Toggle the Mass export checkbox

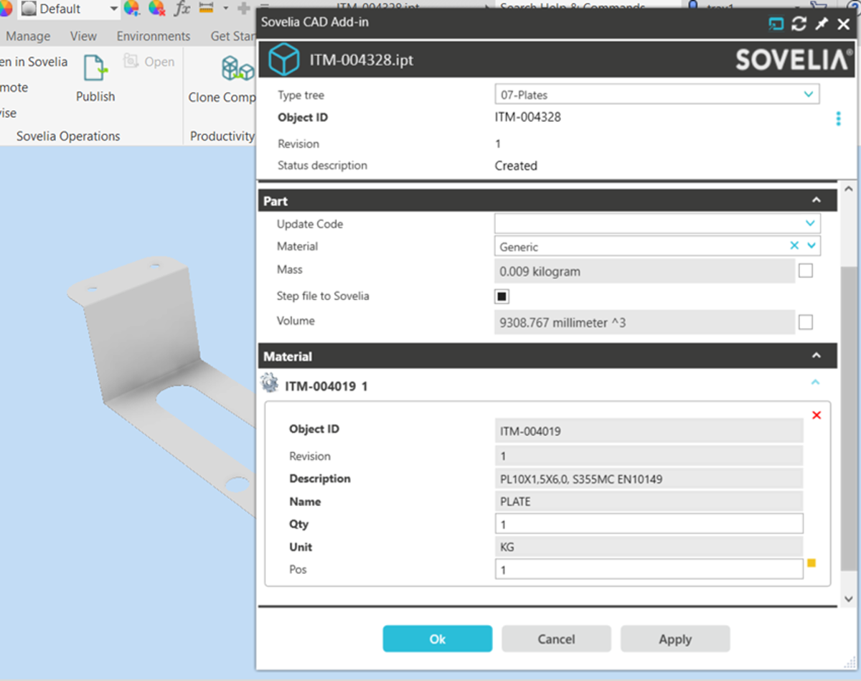[x=805, y=270]
